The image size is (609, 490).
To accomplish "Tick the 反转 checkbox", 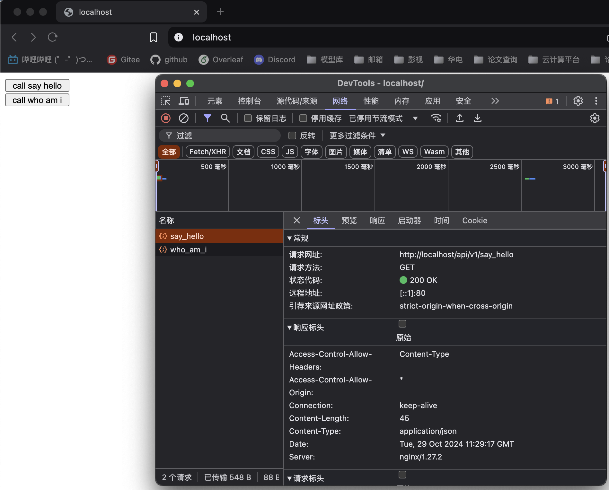I will (292, 136).
